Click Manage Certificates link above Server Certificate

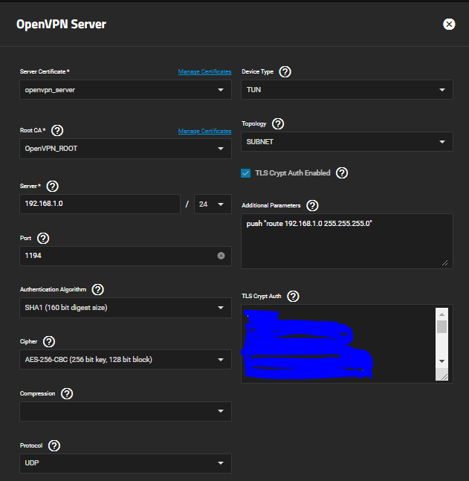coord(204,72)
